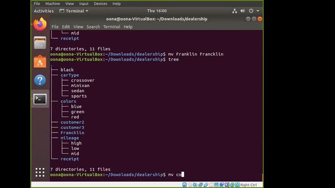This screenshot has width=335, height=188.
Task: Open Firefox from the Ubuntu dock
Action: tap(40, 24)
